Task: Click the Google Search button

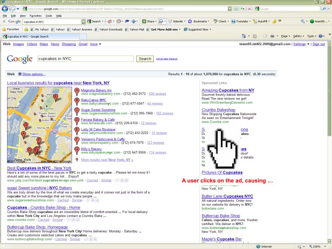Action: pyautogui.click(x=145, y=59)
